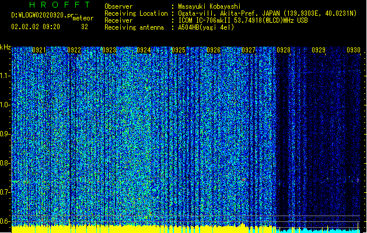367x233 pixels.
Task: Click the 0930 time marker
Action: tap(354, 50)
